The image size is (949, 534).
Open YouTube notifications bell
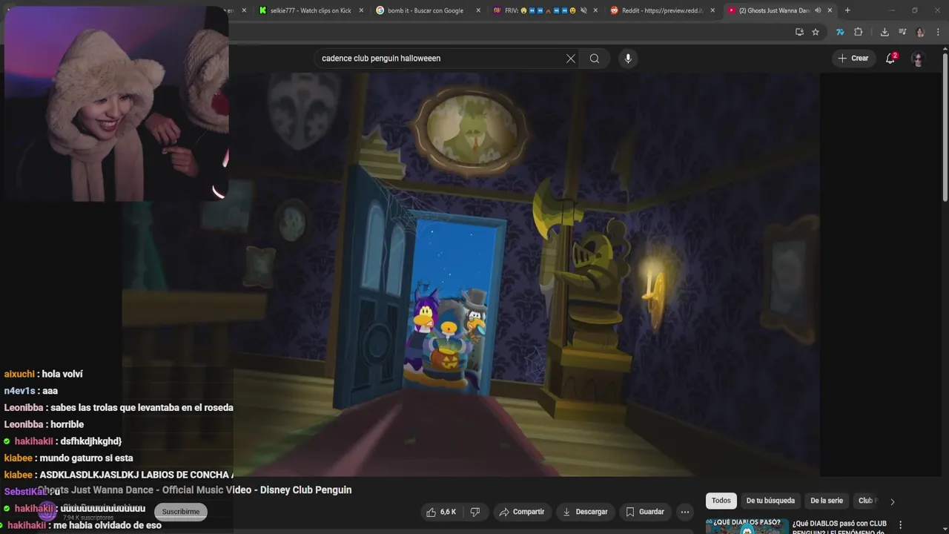point(890,59)
